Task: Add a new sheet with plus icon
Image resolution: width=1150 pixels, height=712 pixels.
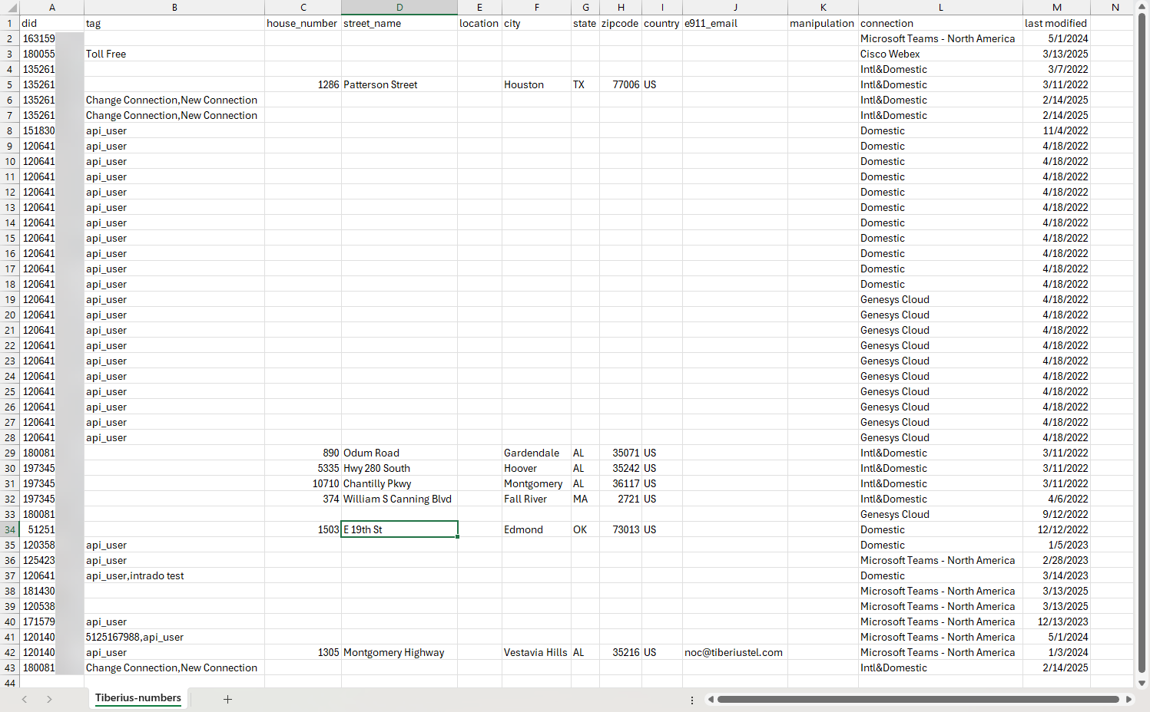Action: (x=227, y=699)
